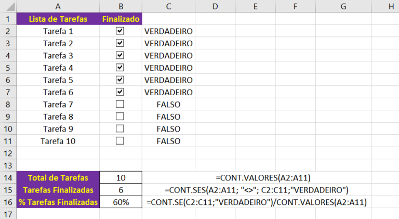Uncheck the Tarefa 1 checkbox
Image resolution: width=399 pixels, height=219 pixels.
(x=120, y=31)
